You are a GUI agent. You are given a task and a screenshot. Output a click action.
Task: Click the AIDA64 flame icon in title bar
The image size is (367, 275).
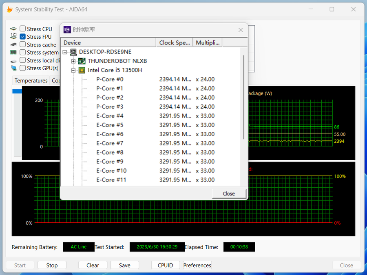pos(9,9)
